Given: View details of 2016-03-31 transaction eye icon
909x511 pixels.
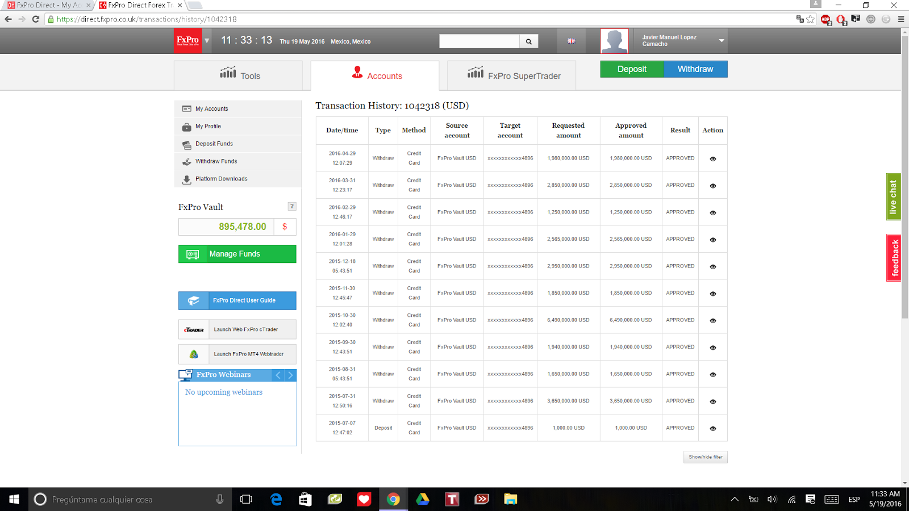Looking at the screenshot, I should coord(713,186).
